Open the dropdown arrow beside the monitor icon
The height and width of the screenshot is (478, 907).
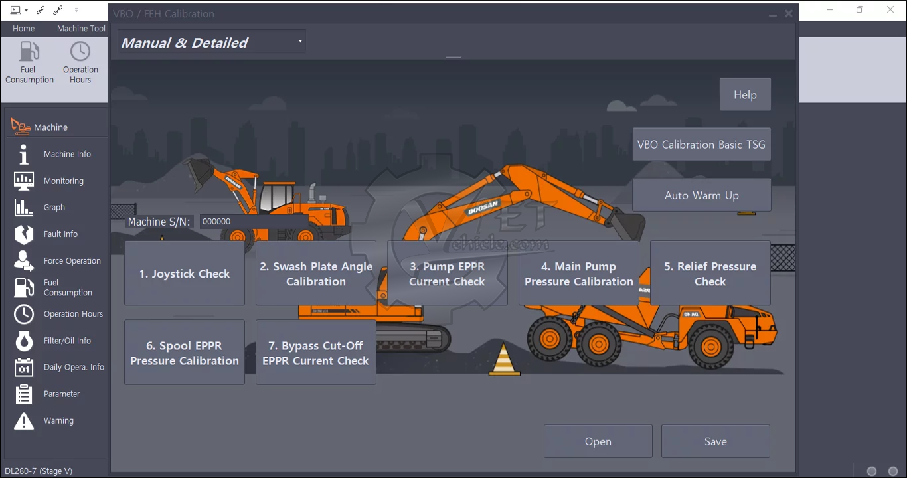(x=26, y=10)
